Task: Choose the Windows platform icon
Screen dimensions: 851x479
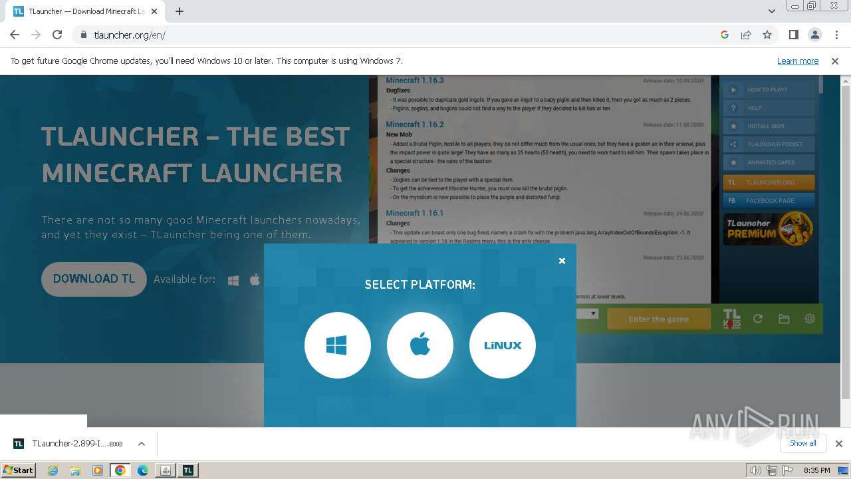Action: click(337, 345)
